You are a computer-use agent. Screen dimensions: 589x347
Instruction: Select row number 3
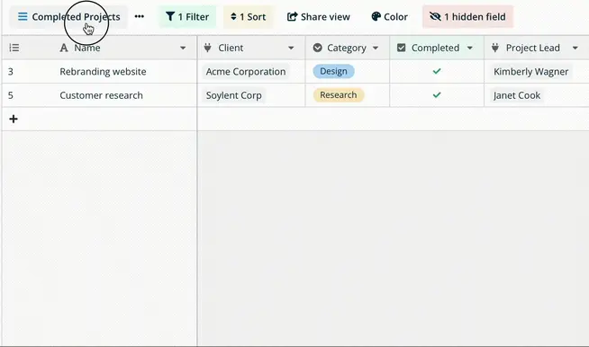point(11,72)
